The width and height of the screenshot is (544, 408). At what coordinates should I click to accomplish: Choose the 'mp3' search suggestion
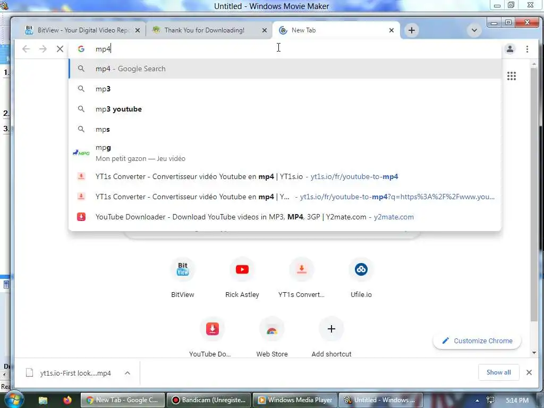(285, 89)
